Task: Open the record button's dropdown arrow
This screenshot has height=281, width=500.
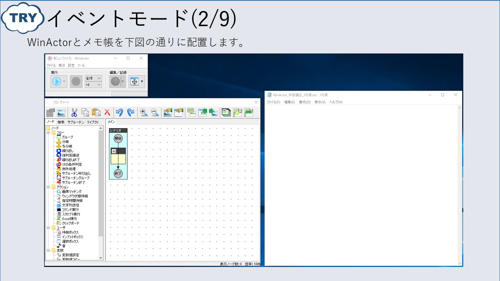Action: point(123,82)
